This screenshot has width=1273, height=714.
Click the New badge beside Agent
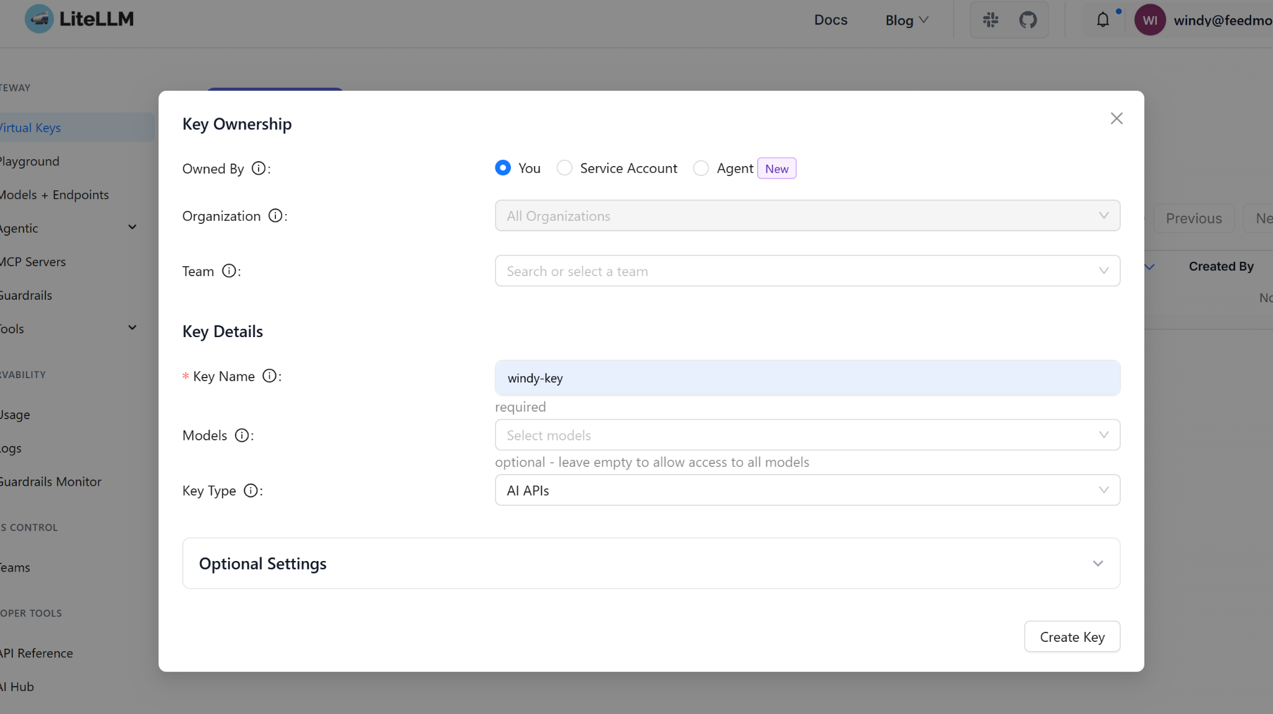click(776, 169)
